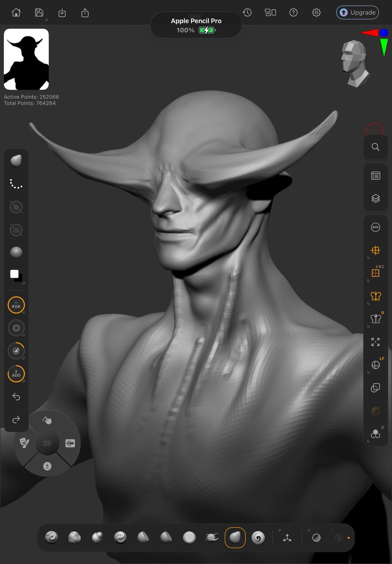Open the white and black color swatch

(16, 275)
